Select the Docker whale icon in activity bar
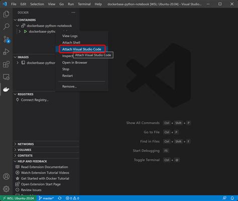 coord(6,89)
